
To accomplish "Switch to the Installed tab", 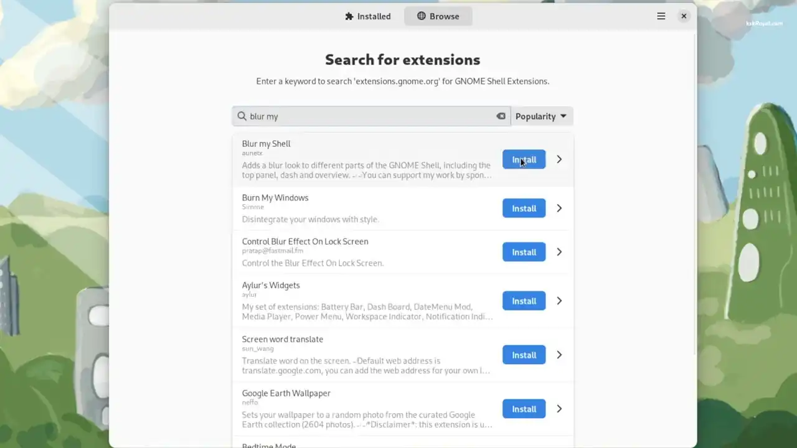I will (368, 16).
